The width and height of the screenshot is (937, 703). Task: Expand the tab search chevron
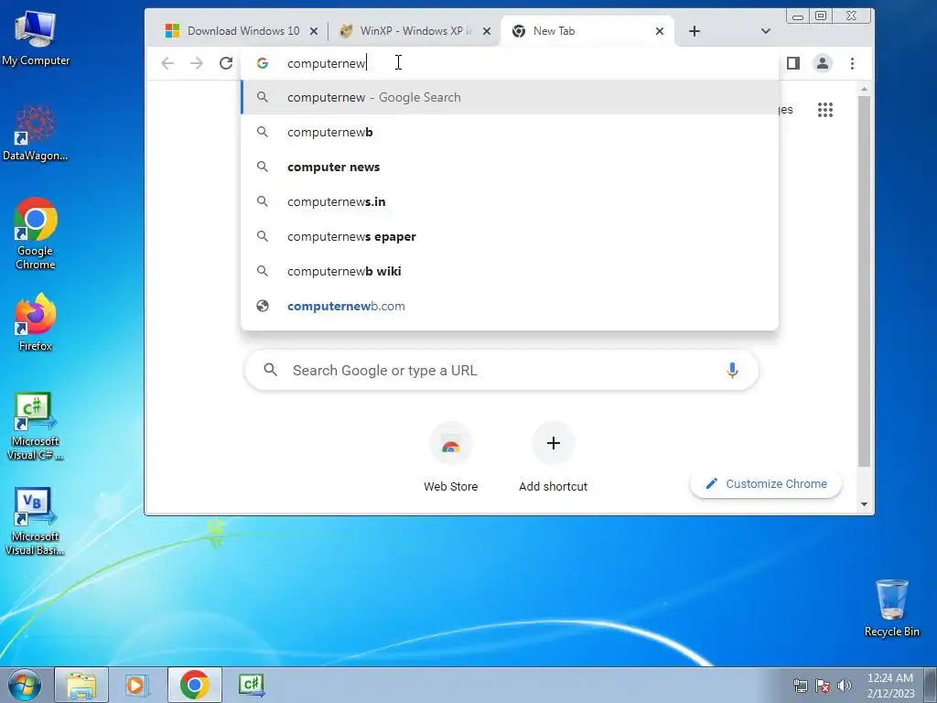766,31
